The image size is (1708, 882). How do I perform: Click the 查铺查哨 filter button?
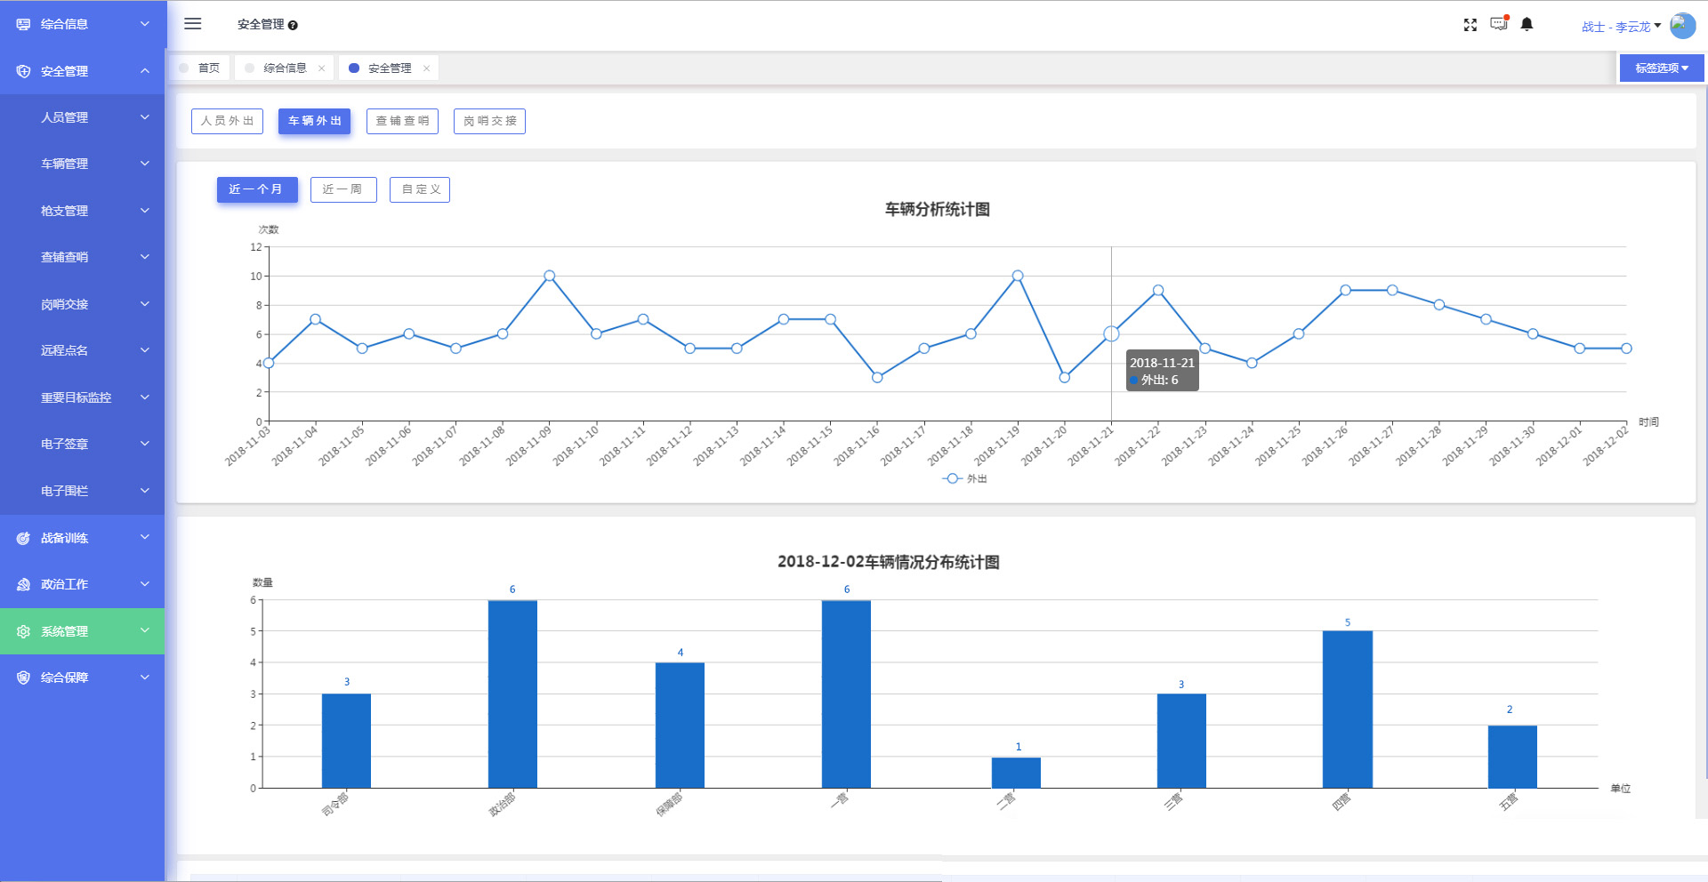(402, 121)
